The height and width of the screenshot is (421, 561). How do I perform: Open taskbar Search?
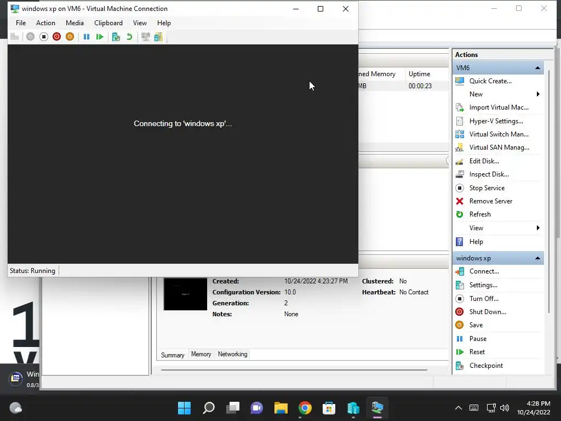[209, 408]
